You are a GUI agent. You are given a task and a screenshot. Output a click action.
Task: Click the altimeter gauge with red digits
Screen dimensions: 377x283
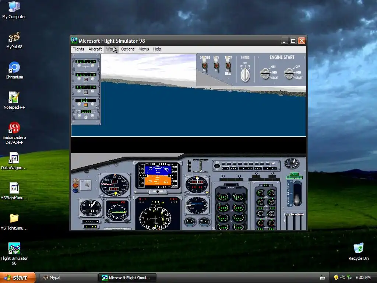coord(197,185)
